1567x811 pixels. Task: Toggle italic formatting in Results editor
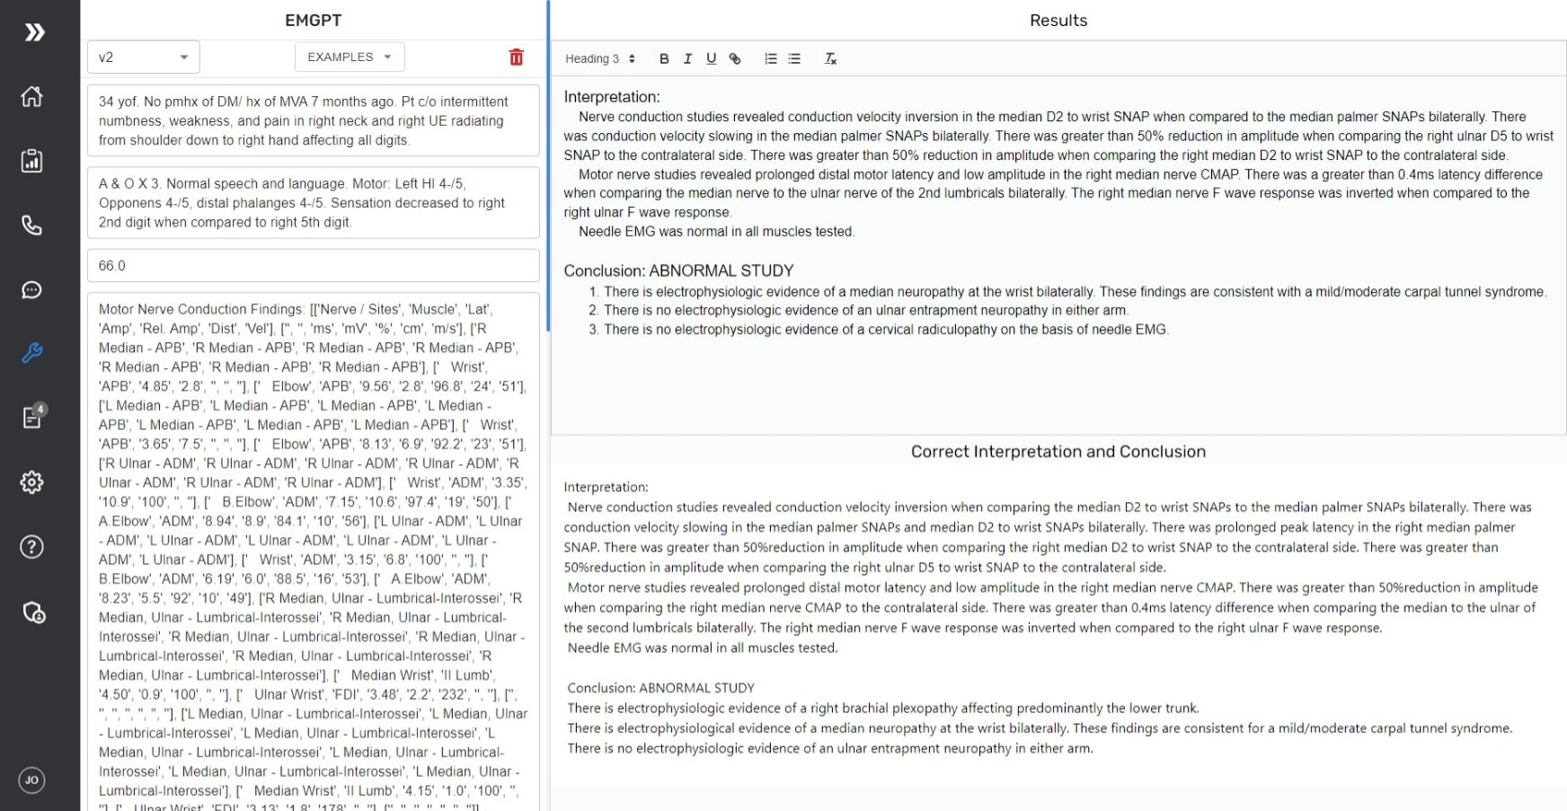[687, 59]
